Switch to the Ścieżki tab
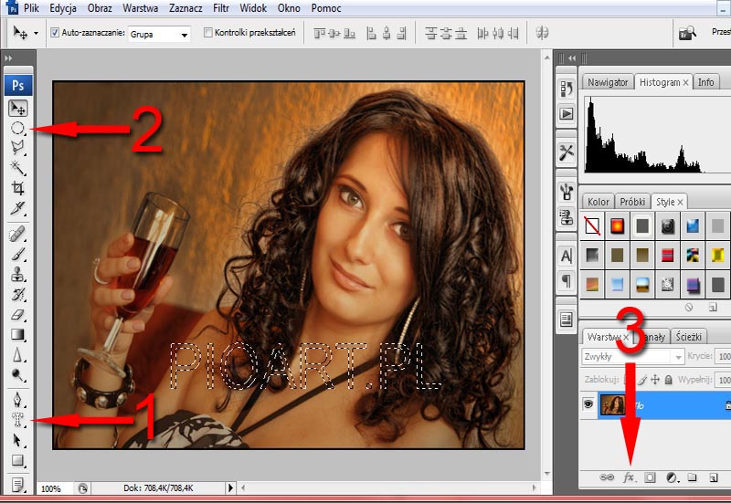The image size is (731, 503). click(x=690, y=336)
